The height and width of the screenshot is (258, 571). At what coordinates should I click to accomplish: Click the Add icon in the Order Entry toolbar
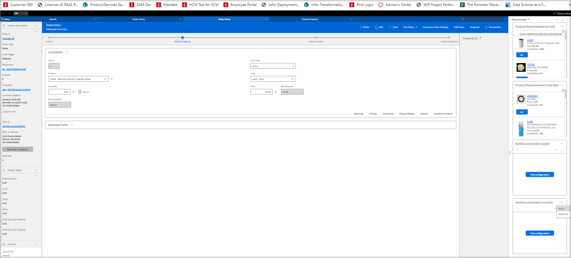[376, 27]
